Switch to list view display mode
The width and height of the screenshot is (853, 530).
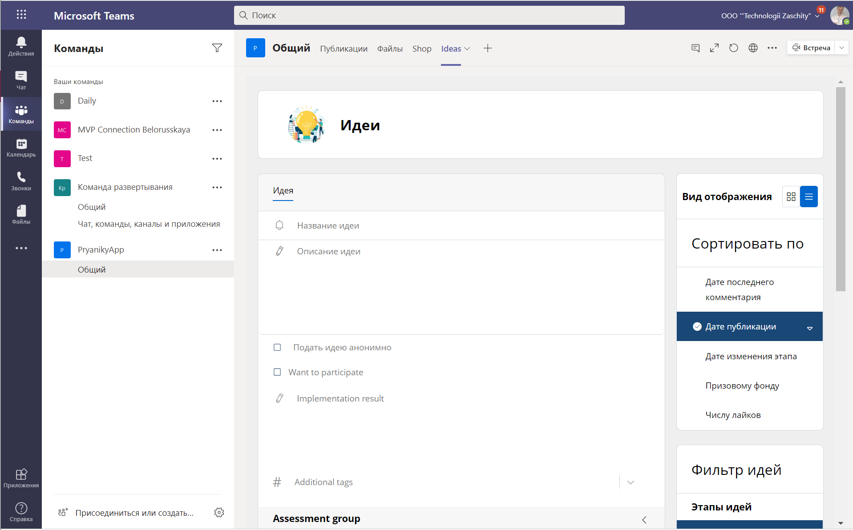(809, 197)
